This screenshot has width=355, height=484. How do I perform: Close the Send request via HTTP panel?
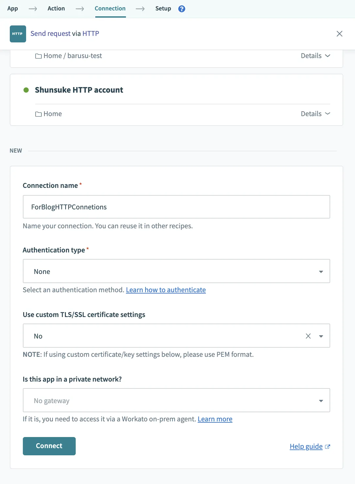click(x=339, y=34)
